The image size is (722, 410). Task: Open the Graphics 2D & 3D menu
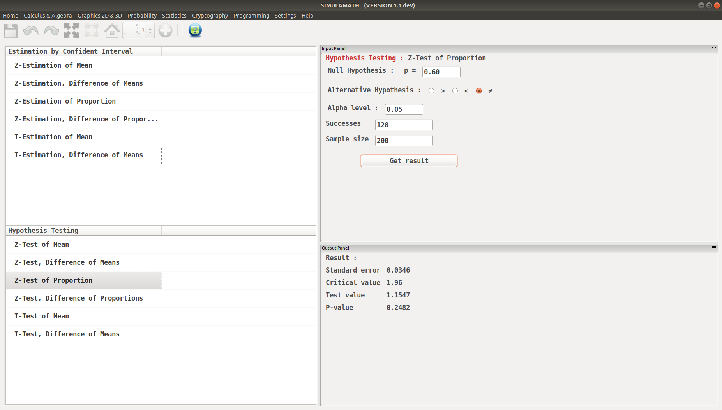point(100,16)
